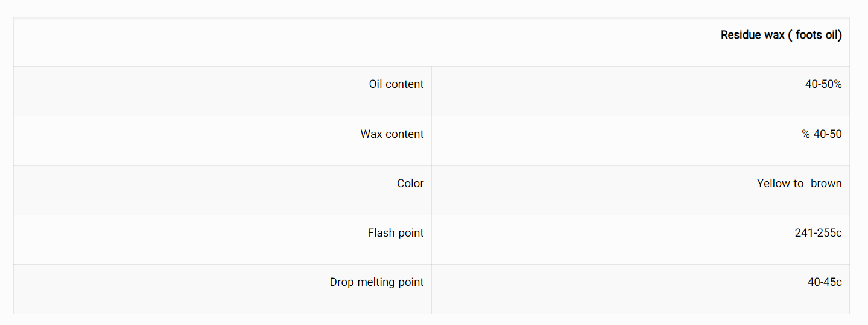Click the word 'Oil' in the Oil content row
This screenshot has height=325, width=868.
[376, 84]
